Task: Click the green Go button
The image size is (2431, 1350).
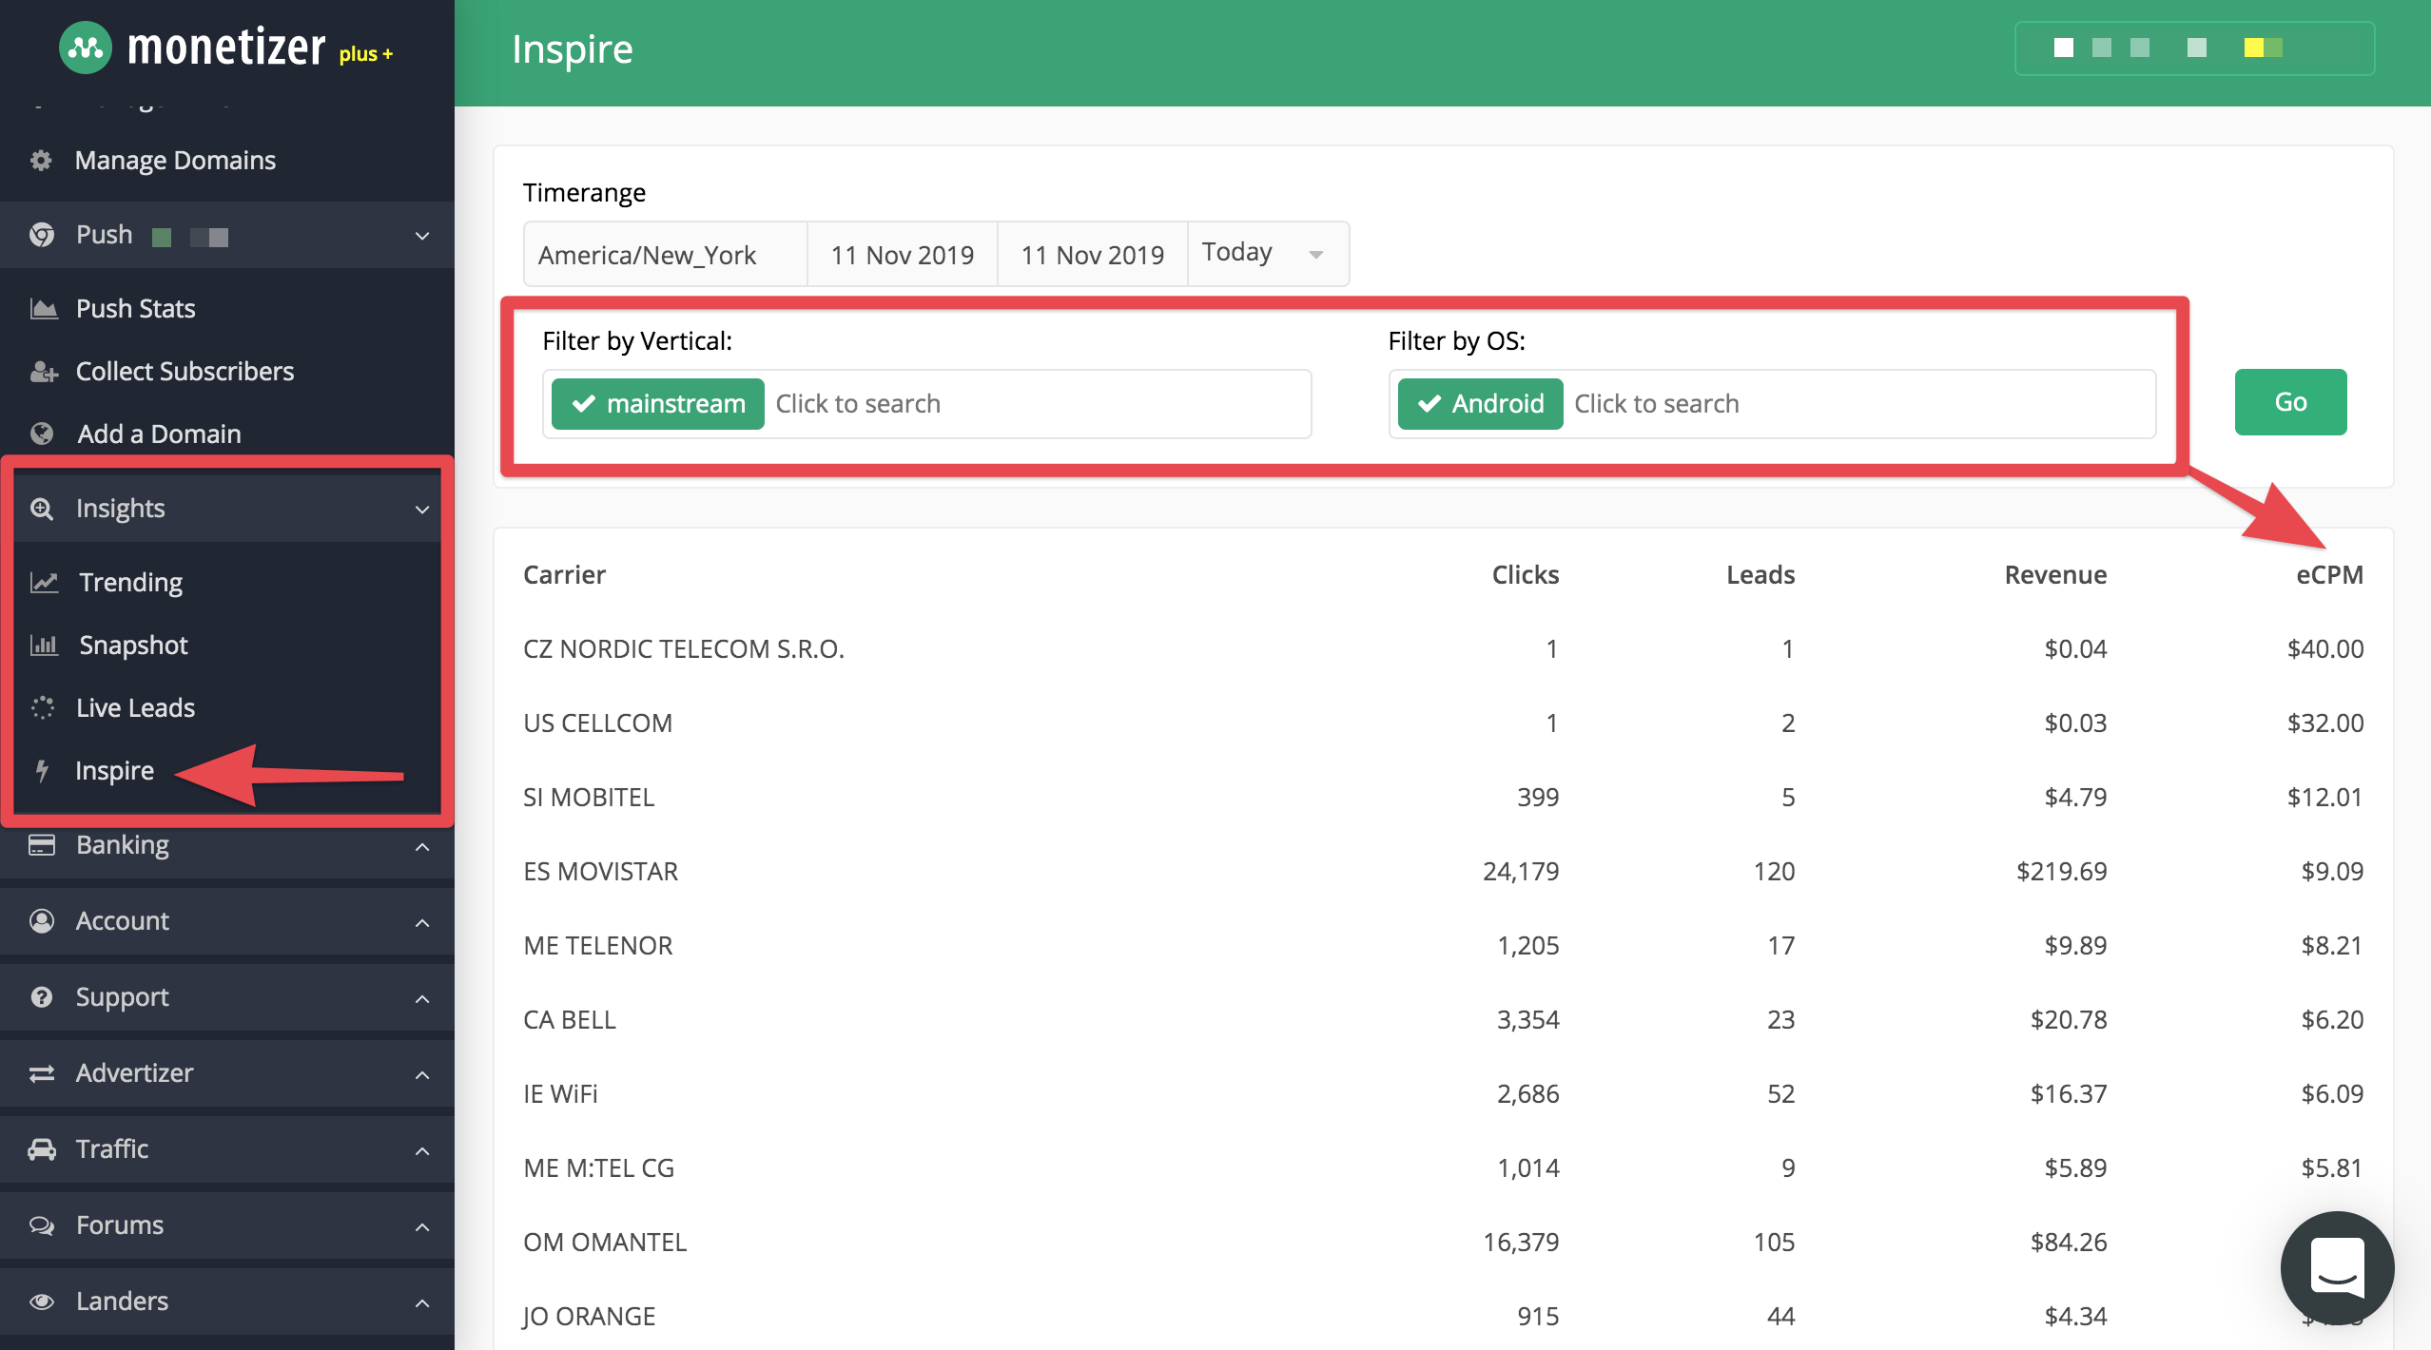Action: pos(2290,402)
